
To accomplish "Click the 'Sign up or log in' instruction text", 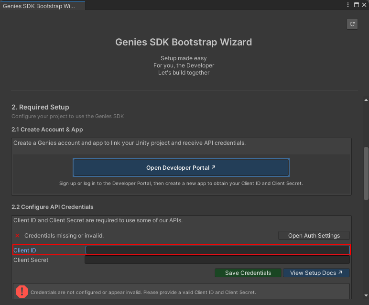I will [x=181, y=183].
